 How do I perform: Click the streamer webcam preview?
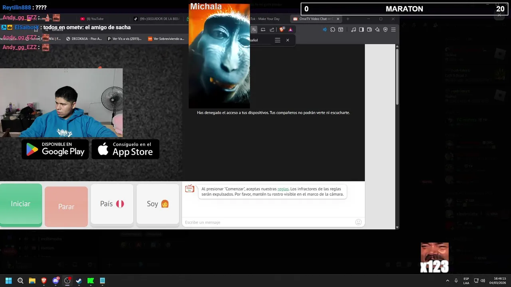click(x=61, y=103)
